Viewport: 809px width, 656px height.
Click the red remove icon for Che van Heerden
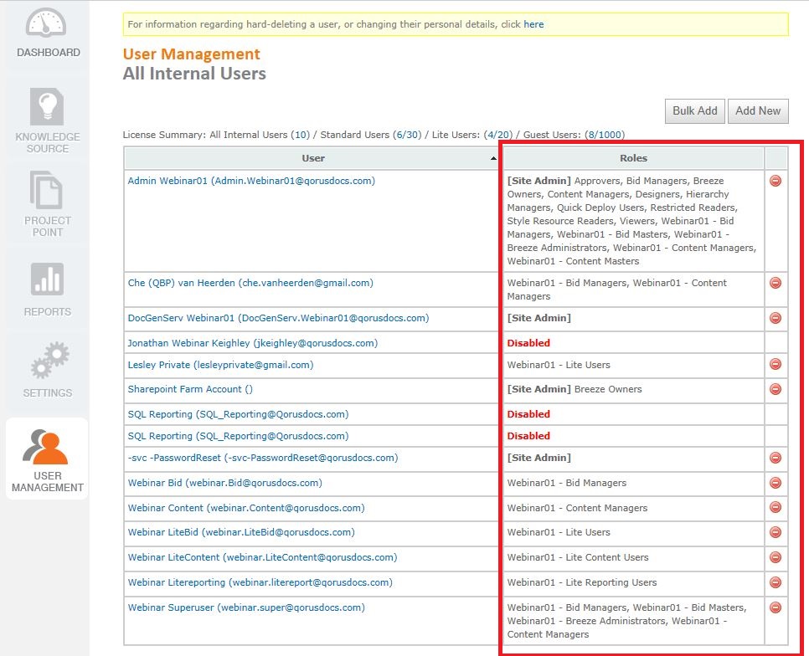coord(776,283)
